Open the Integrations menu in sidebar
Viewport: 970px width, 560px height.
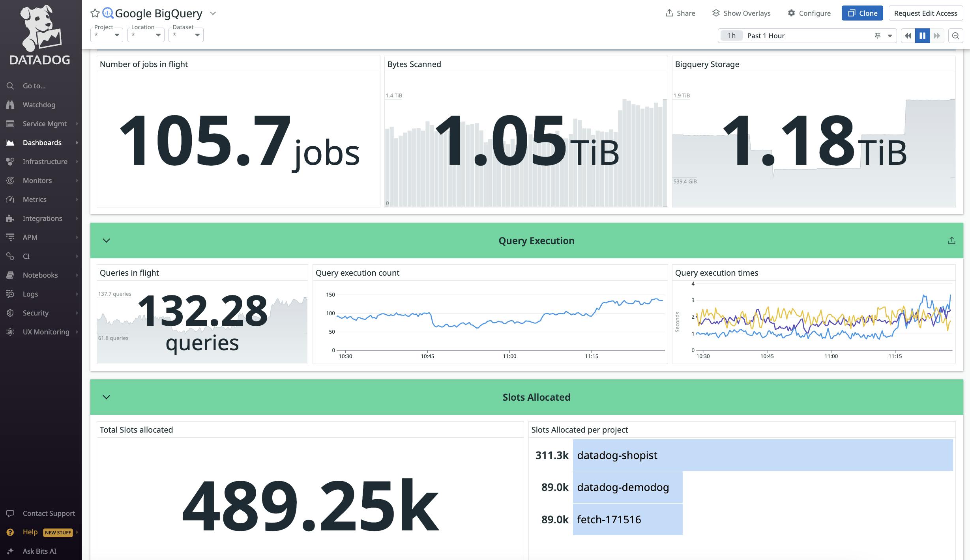(x=42, y=218)
